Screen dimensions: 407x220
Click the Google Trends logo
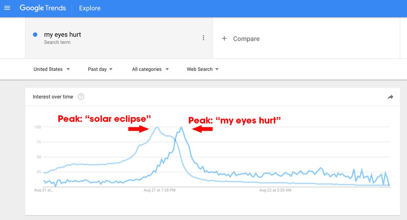click(43, 8)
